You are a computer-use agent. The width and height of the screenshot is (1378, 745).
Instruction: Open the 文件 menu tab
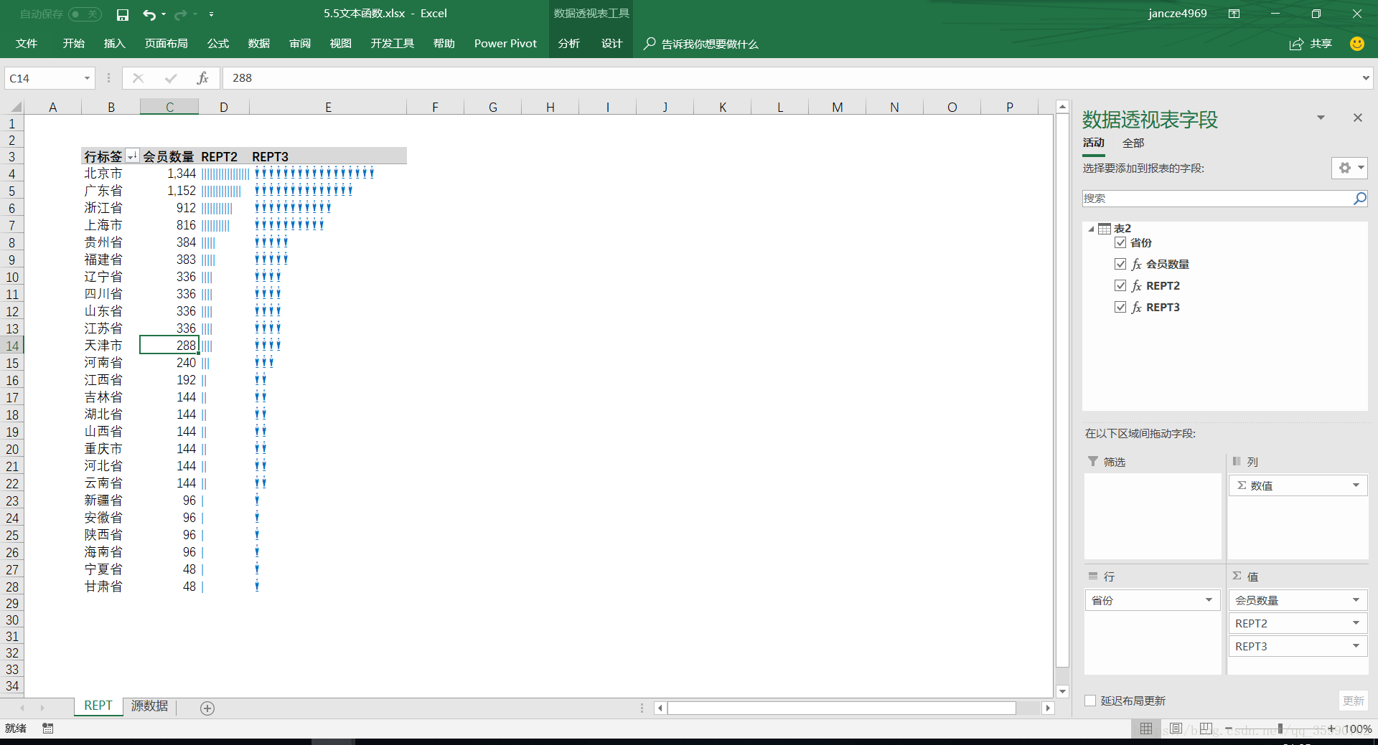coord(27,44)
